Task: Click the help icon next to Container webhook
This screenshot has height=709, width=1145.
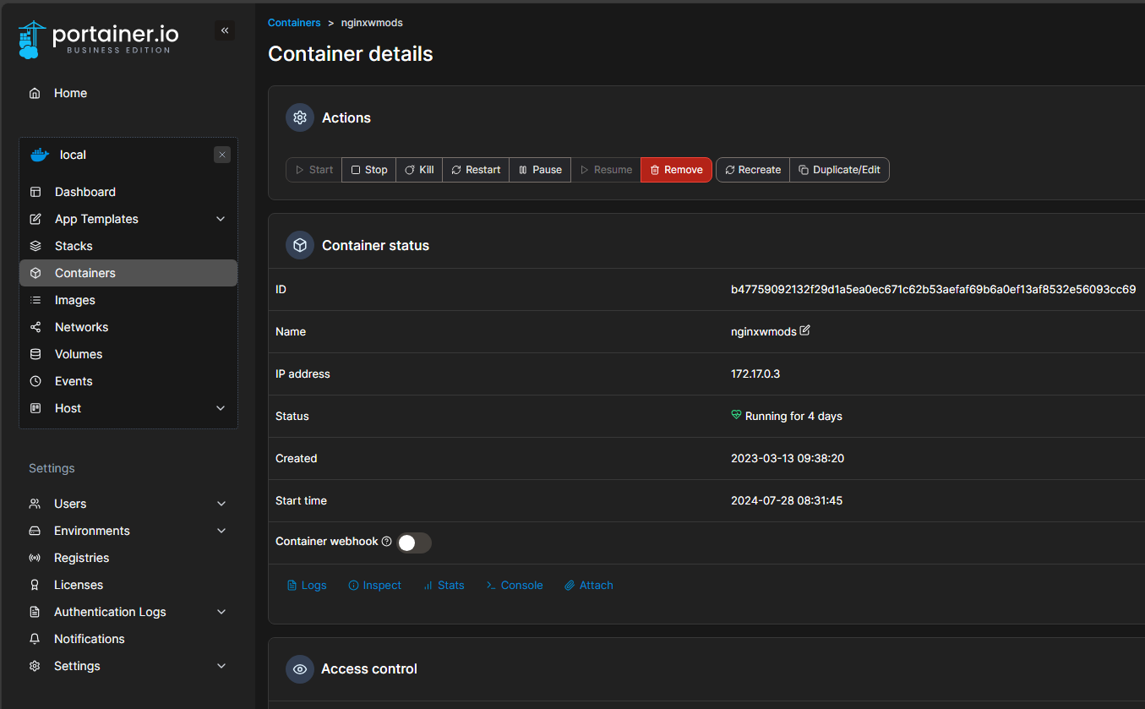Action: [387, 542]
